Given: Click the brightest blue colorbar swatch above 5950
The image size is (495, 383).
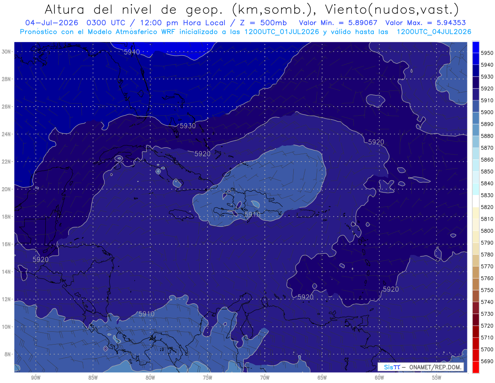Looking at the screenshot, I should tap(476, 47).
